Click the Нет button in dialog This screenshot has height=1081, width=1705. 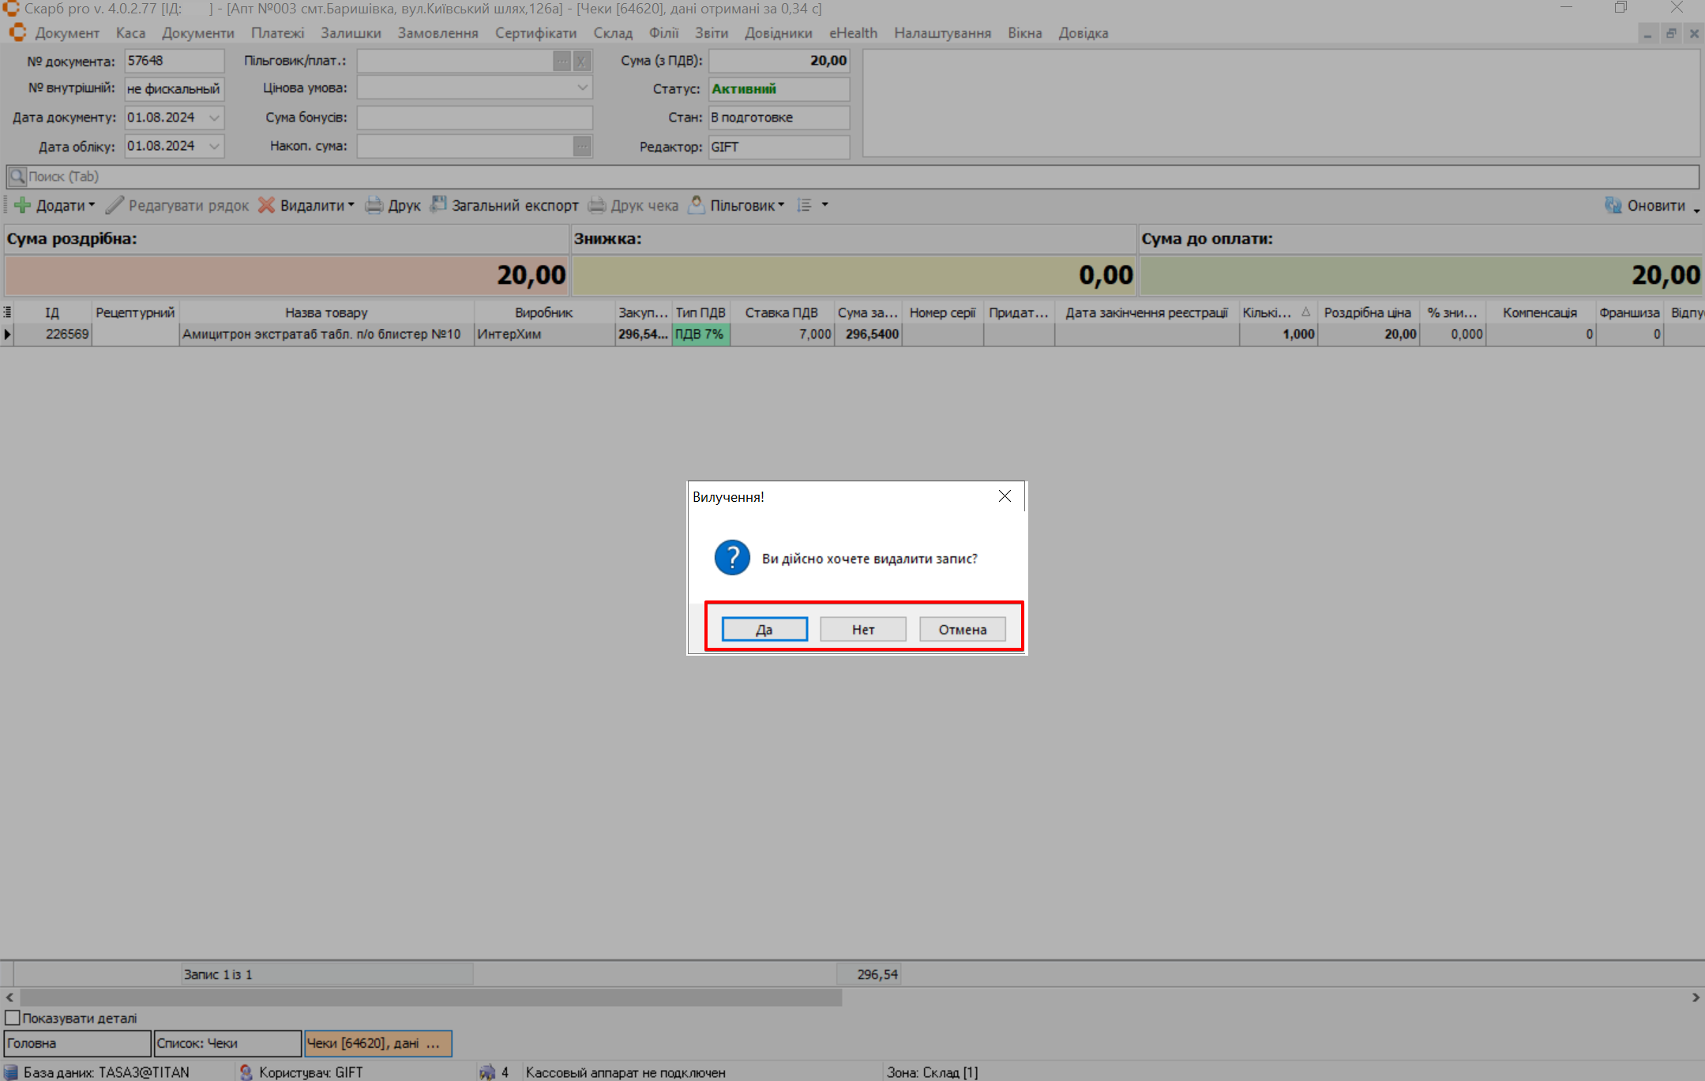click(x=862, y=629)
